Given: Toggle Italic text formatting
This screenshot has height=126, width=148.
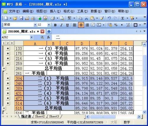Looking at the screenshot, I should 61,25.
